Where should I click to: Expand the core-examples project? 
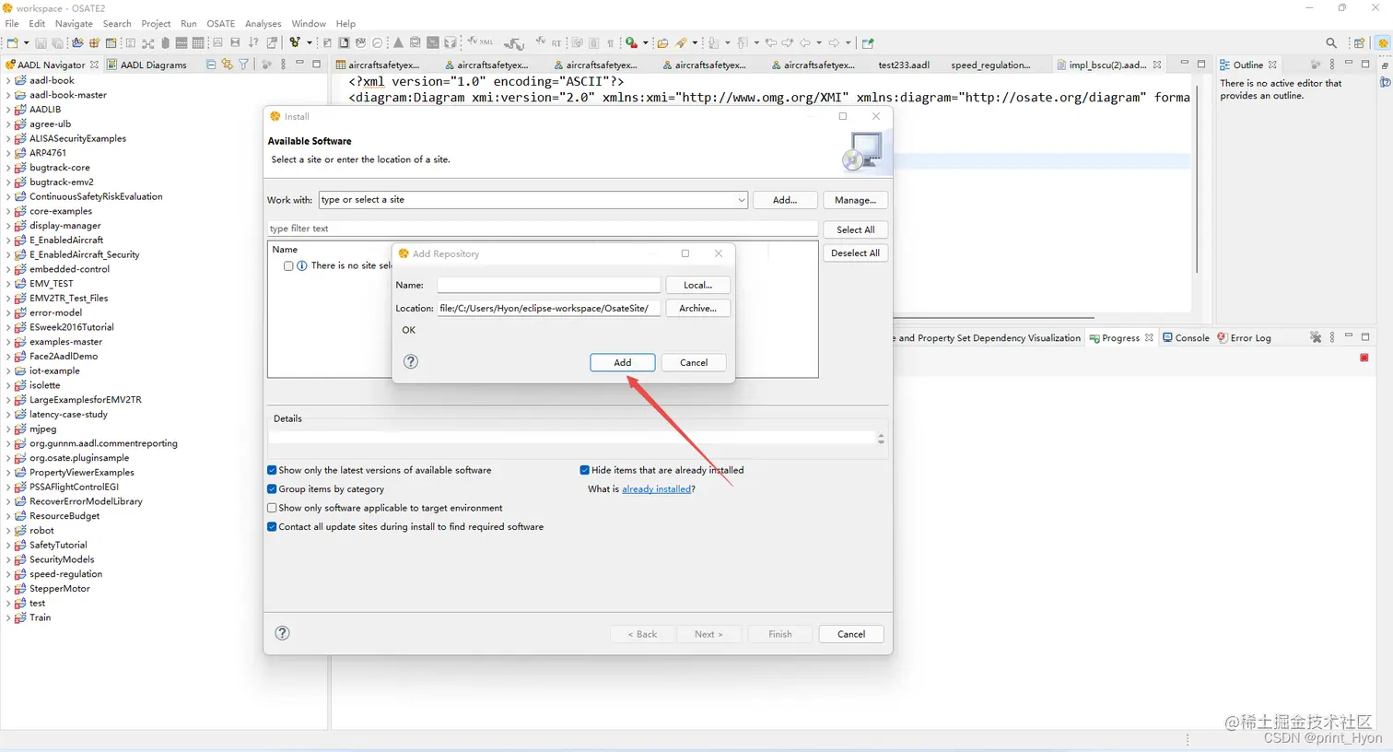[8, 211]
